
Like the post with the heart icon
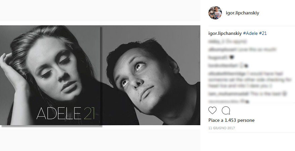click(212, 110)
